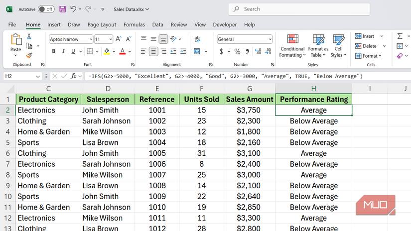Apply red Font Color letter A
411x231 pixels.
click(x=123, y=51)
